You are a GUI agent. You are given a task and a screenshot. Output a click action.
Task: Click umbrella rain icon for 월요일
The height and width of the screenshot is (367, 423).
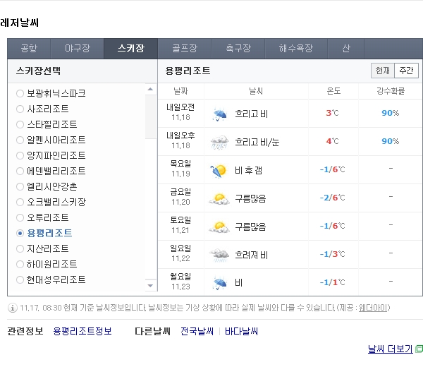219,283
